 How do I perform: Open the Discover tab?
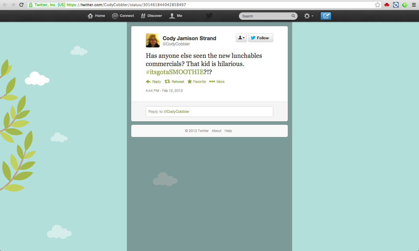point(151,16)
